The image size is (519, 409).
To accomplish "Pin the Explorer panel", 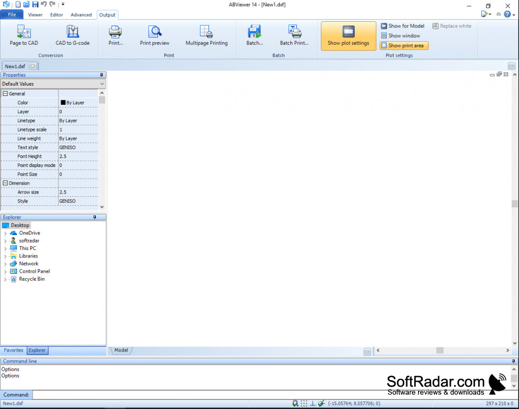I will pyautogui.click(x=95, y=217).
